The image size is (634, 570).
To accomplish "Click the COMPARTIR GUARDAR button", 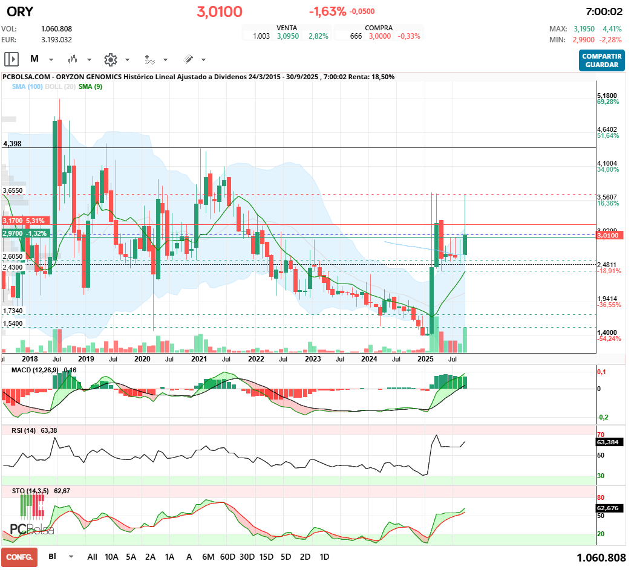I will tap(602, 60).
